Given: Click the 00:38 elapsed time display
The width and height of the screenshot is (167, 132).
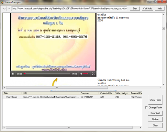Looking at the screenshot, I should point(20,74).
